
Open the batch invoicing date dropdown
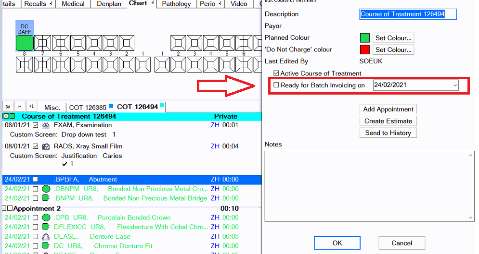455,85
